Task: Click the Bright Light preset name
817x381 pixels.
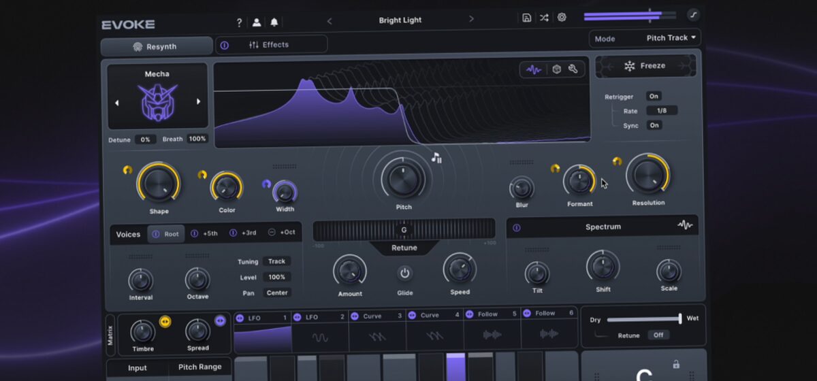Action: (400, 20)
